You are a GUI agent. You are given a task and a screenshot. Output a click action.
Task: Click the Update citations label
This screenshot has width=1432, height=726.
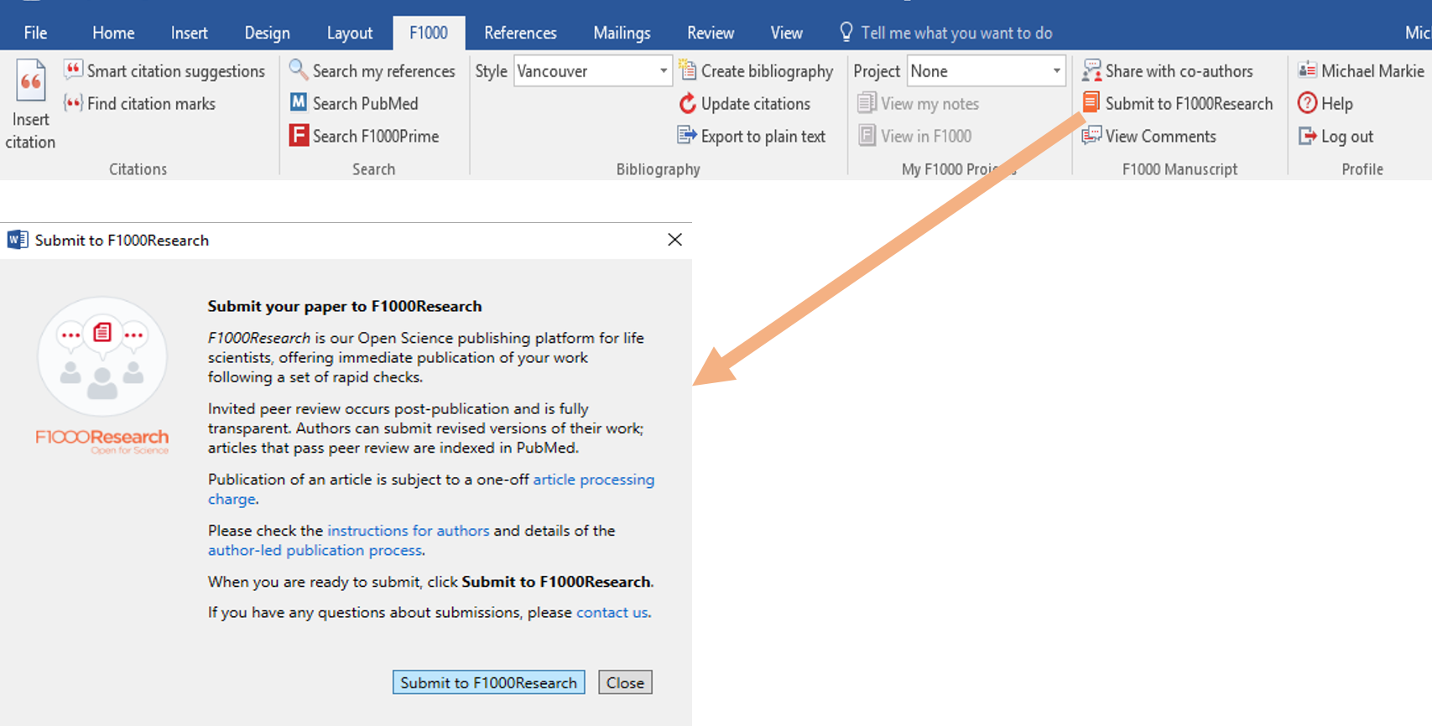tap(756, 104)
